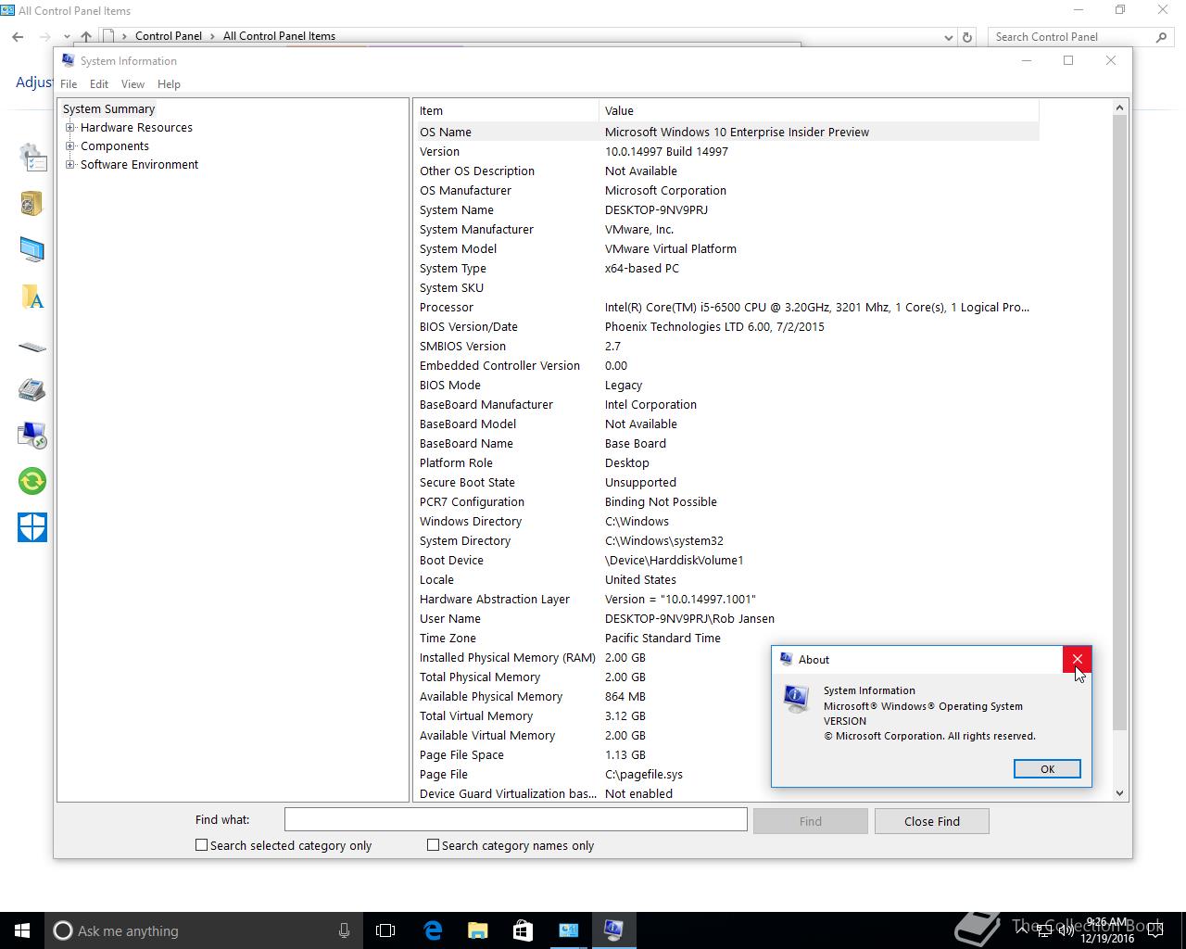Click the Windows Start button
The image size is (1186, 949).
point(22,930)
